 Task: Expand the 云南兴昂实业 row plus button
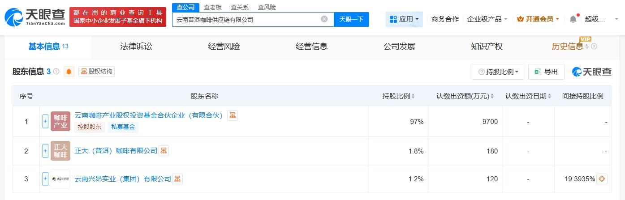point(45,179)
